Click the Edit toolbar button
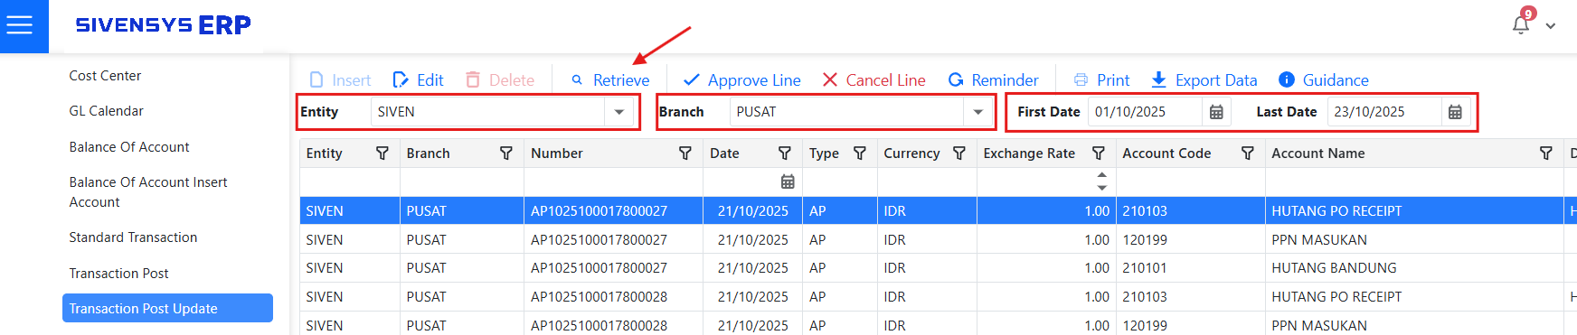Screen dimensions: 1577x335 (x=419, y=80)
